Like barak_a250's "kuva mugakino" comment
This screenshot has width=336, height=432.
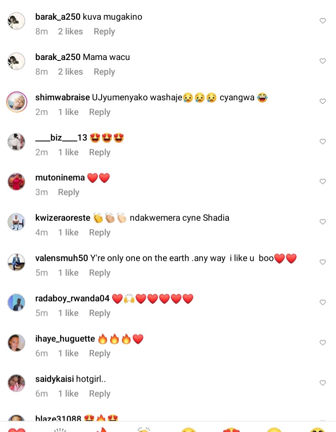323,21
